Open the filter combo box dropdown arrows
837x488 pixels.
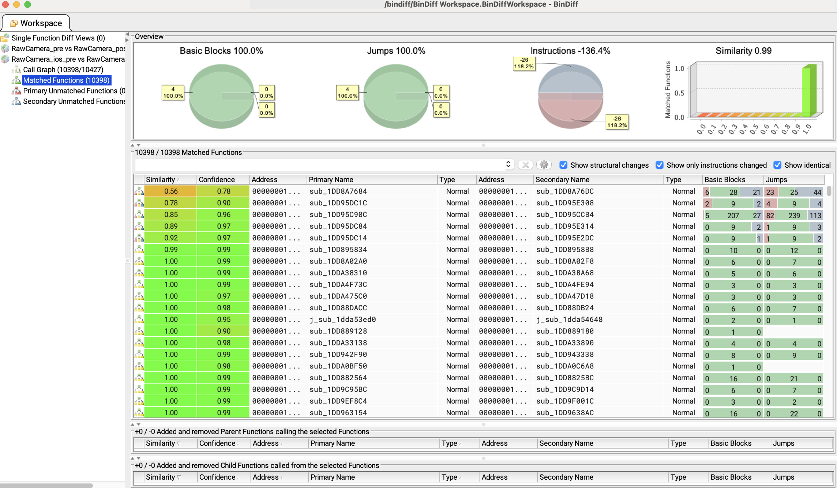508,165
